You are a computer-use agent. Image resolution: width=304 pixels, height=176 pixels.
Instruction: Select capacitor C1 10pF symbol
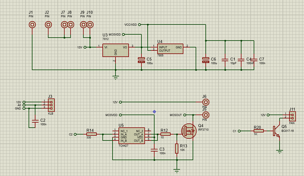225,60
